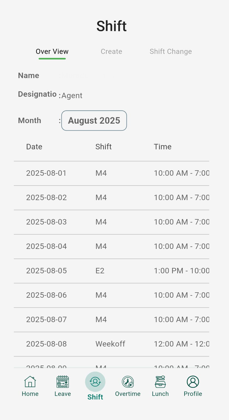Tap the Lunch box icon
Screen dimensions: 229x420
[160, 382]
